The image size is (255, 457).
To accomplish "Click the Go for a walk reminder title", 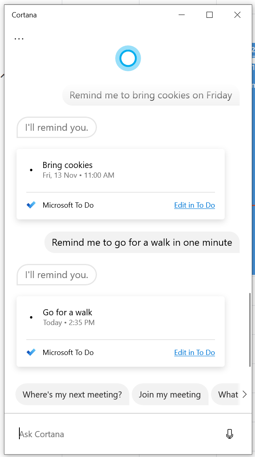I will click(67, 312).
